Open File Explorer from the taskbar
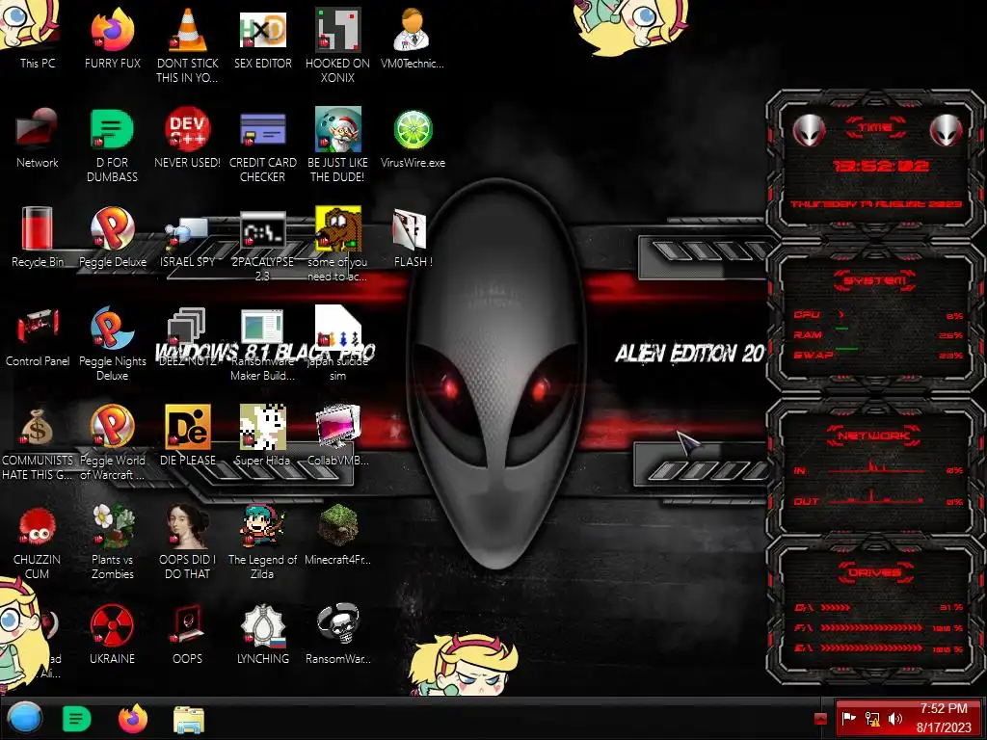The width and height of the screenshot is (987, 740). click(188, 720)
